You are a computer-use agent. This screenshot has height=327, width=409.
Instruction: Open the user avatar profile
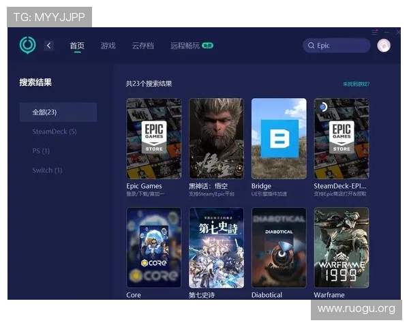coord(383,46)
